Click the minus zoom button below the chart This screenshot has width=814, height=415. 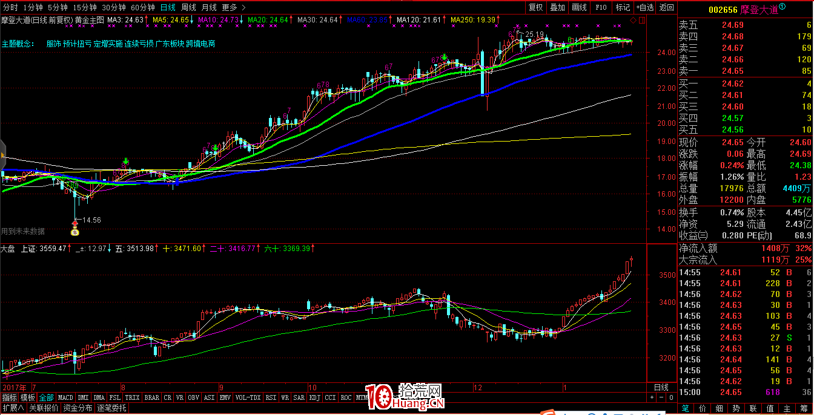661,397
